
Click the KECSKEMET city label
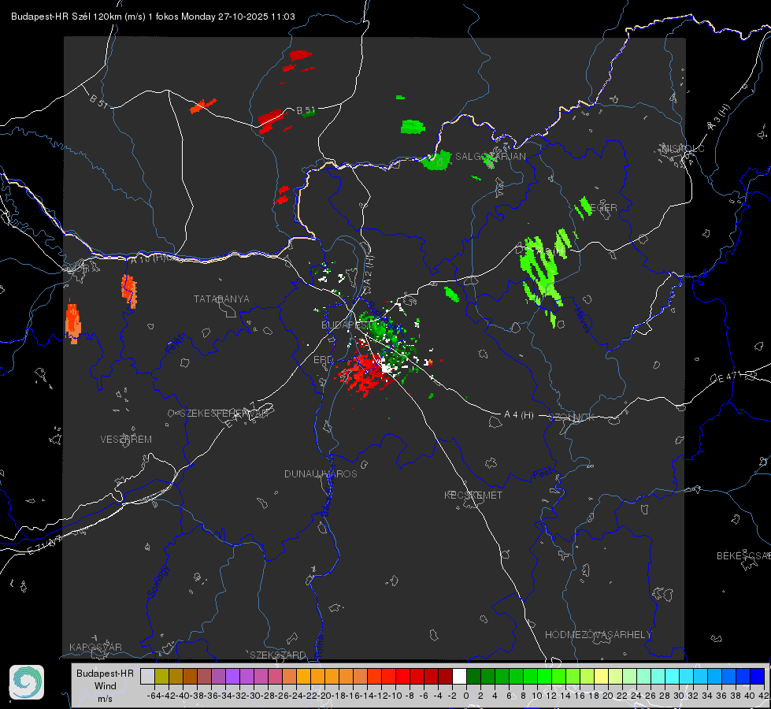click(x=473, y=495)
